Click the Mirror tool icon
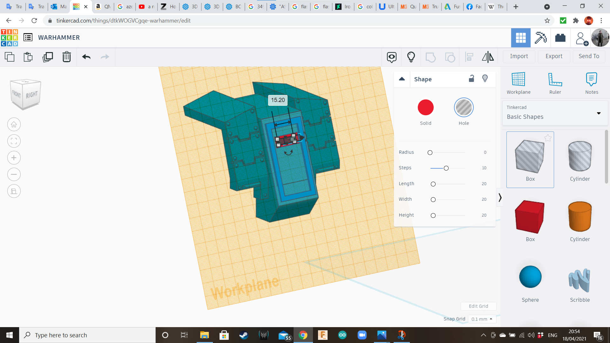This screenshot has width=610, height=343. (x=488, y=57)
